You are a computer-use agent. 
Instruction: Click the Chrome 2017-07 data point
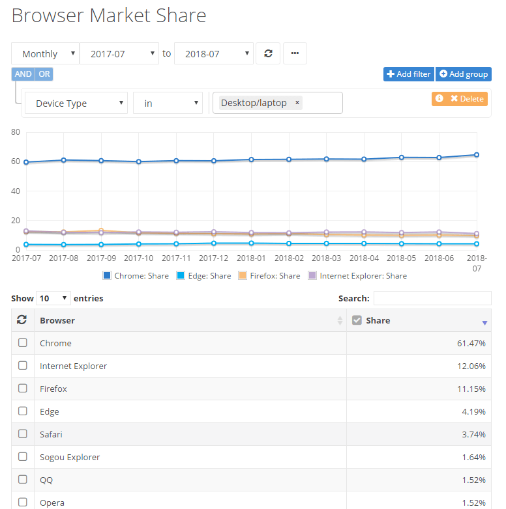26,162
